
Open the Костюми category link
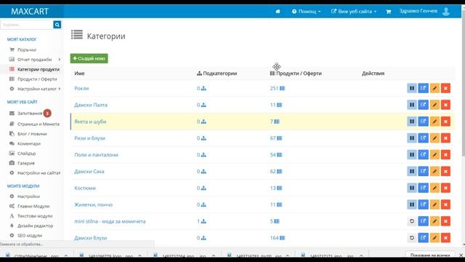85,188
